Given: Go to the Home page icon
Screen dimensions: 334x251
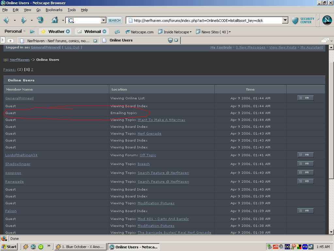Looking at the screenshot, I should pos(55,20).
